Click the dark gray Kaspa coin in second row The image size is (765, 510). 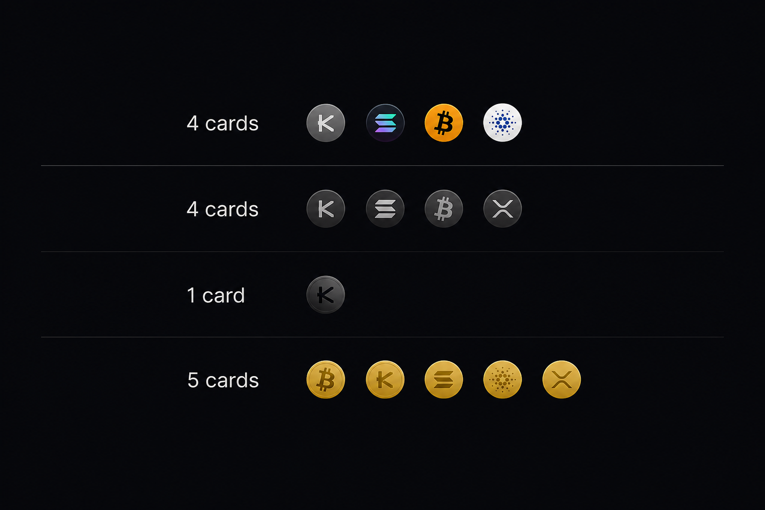click(326, 209)
